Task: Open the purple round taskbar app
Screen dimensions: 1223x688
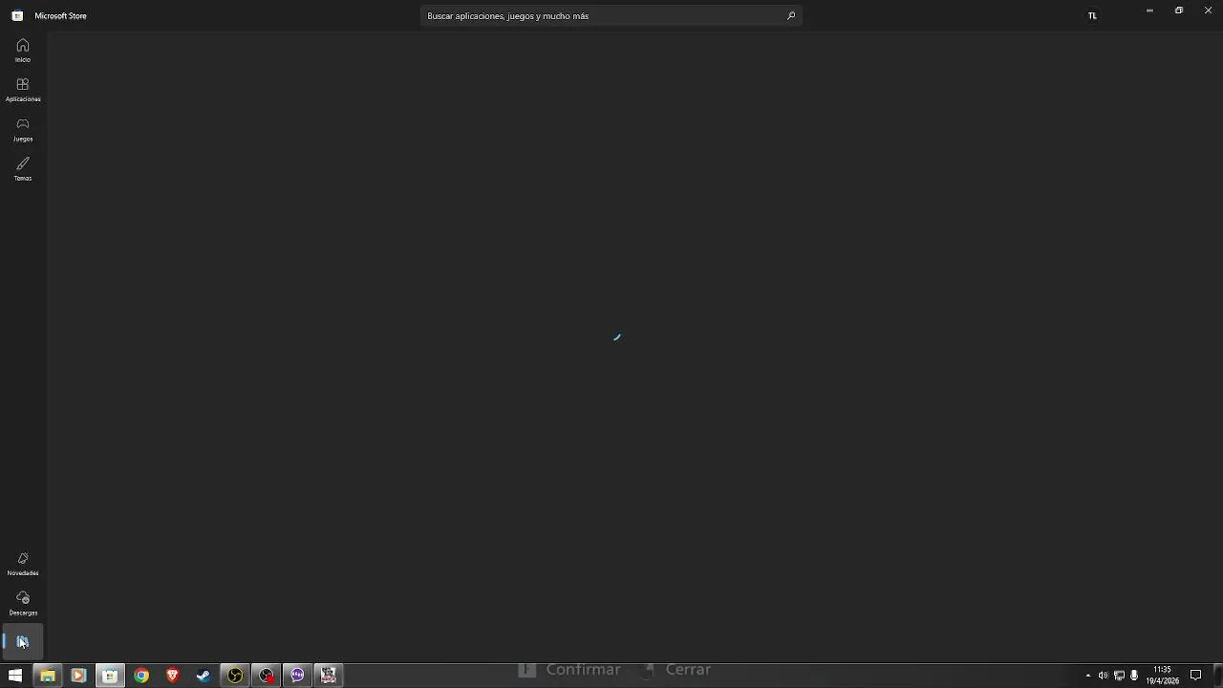Action: tap(297, 676)
